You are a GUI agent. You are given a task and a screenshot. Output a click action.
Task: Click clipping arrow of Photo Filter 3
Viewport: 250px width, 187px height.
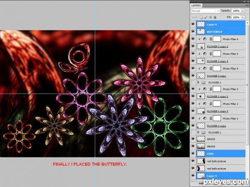pyautogui.click(x=199, y=89)
